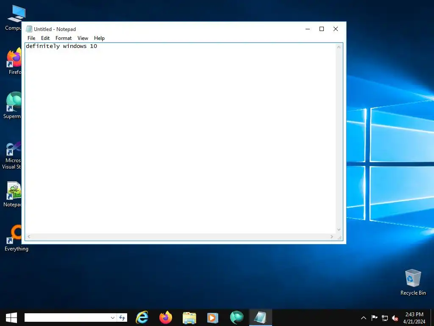The image size is (434, 326).
Task: Click the vertical scrollbar up arrow
Action: 339,47
